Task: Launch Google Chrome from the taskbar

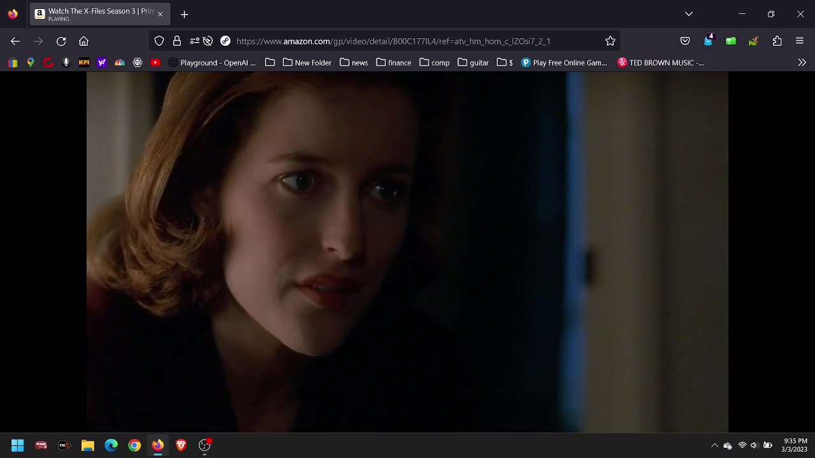Action: point(134,445)
